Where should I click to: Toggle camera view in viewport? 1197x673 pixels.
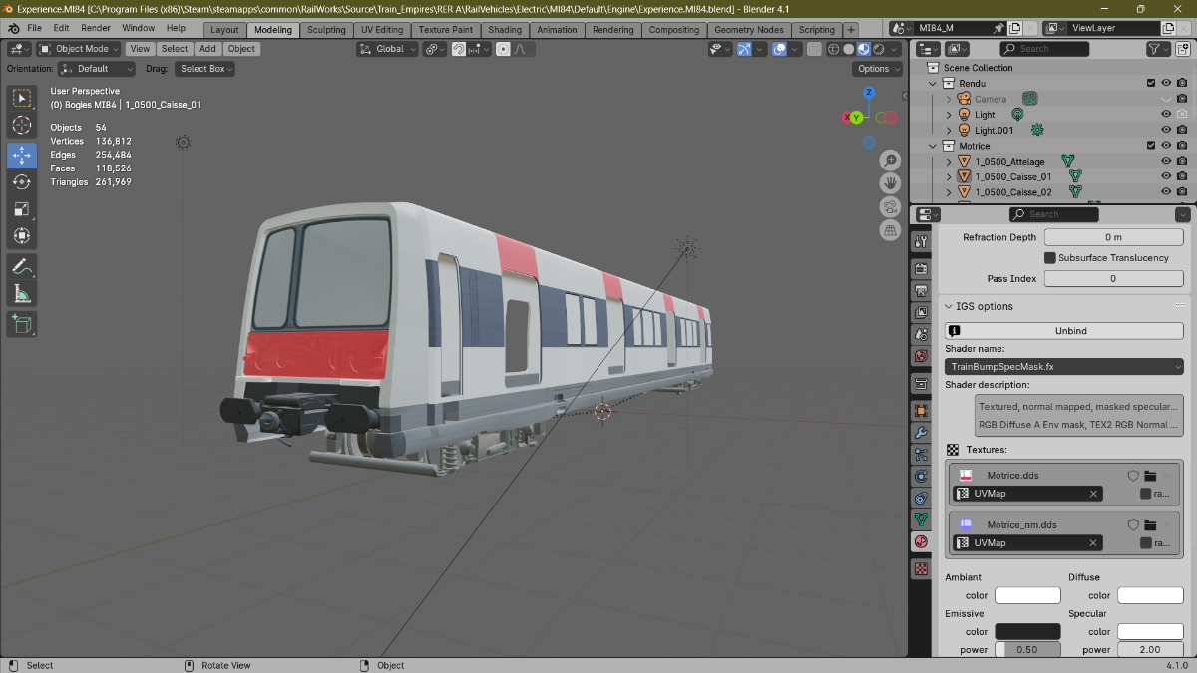tap(890, 207)
